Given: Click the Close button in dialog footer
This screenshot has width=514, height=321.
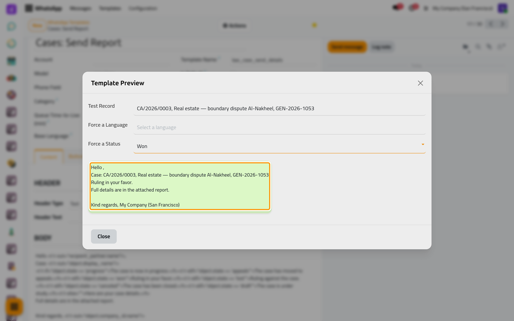Looking at the screenshot, I should (104, 236).
